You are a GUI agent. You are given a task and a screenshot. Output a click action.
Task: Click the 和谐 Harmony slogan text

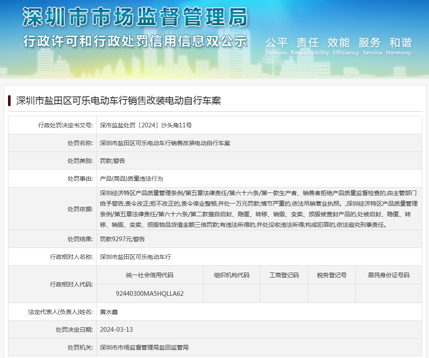point(399,46)
